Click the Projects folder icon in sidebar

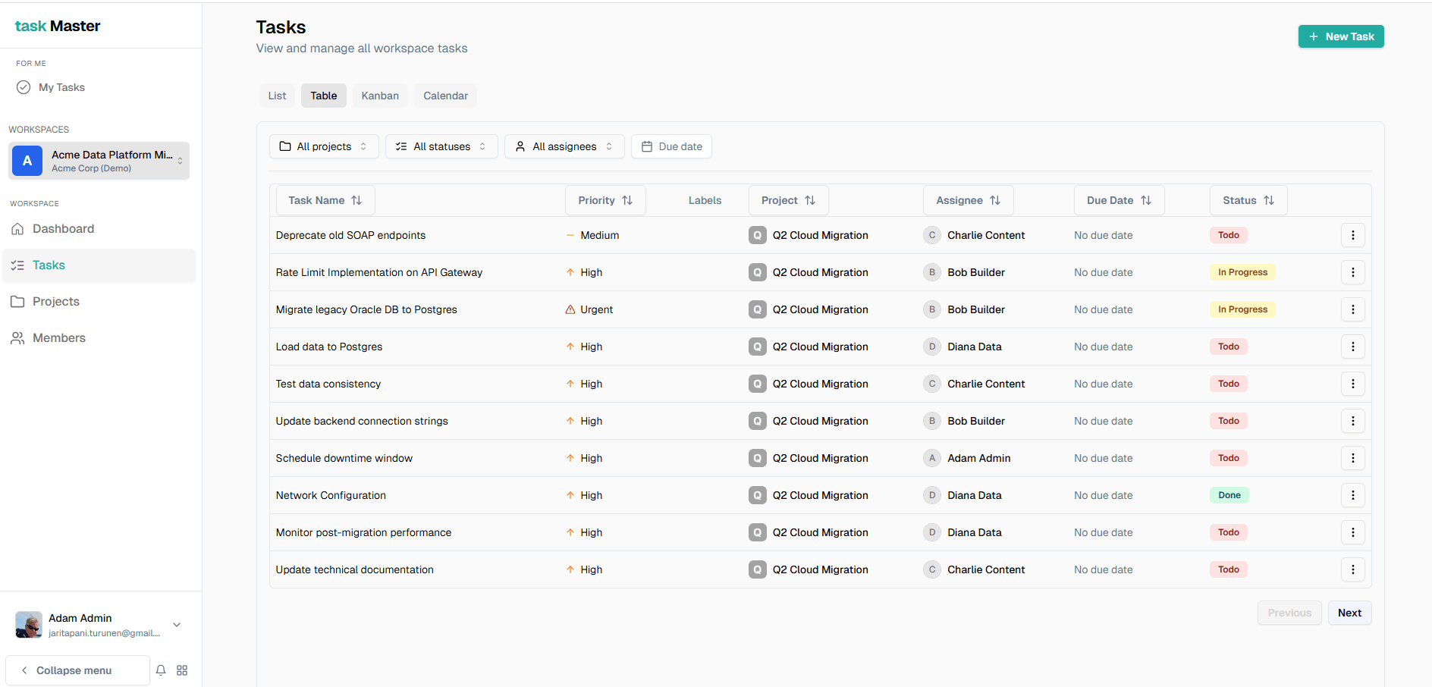point(18,301)
